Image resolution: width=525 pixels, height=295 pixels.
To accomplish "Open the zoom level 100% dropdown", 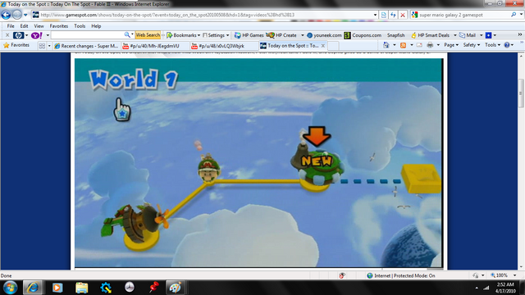I will [x=503, y=275].
